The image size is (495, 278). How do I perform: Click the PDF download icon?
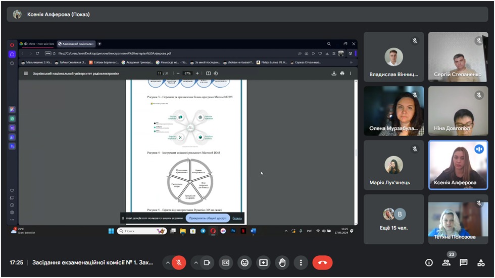coord(334,73)
